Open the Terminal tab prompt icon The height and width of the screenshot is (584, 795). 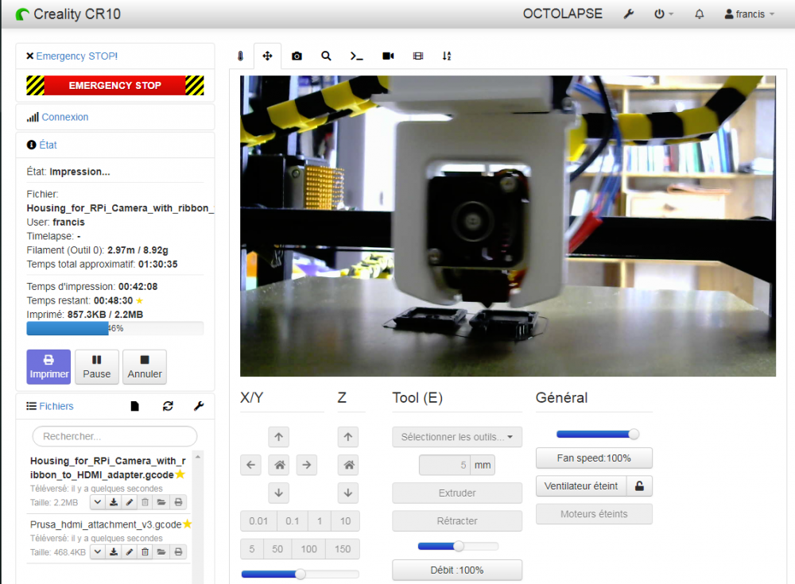(x=356, y=56)
